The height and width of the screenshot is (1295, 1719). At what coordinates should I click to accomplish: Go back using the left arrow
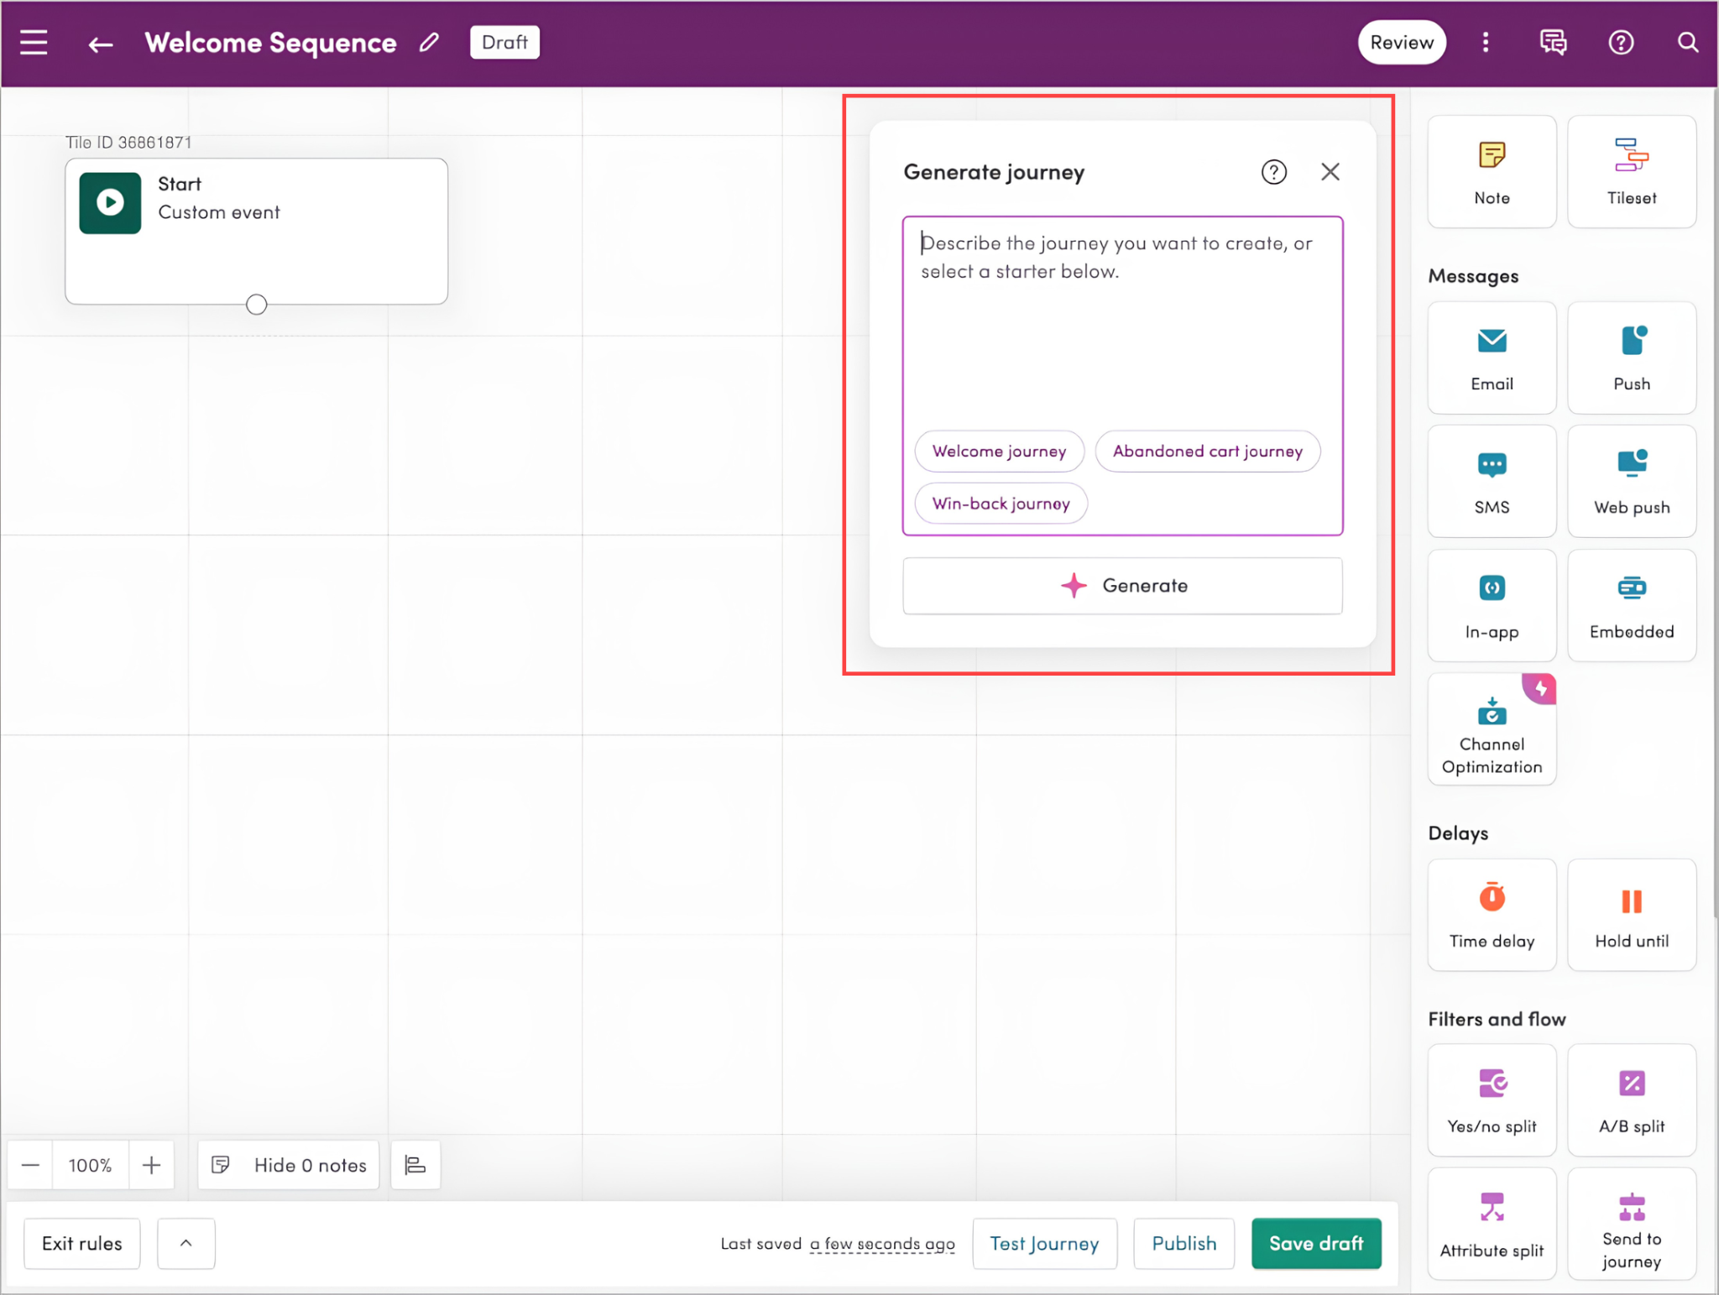pyautogui.click(x=101, y=44)
